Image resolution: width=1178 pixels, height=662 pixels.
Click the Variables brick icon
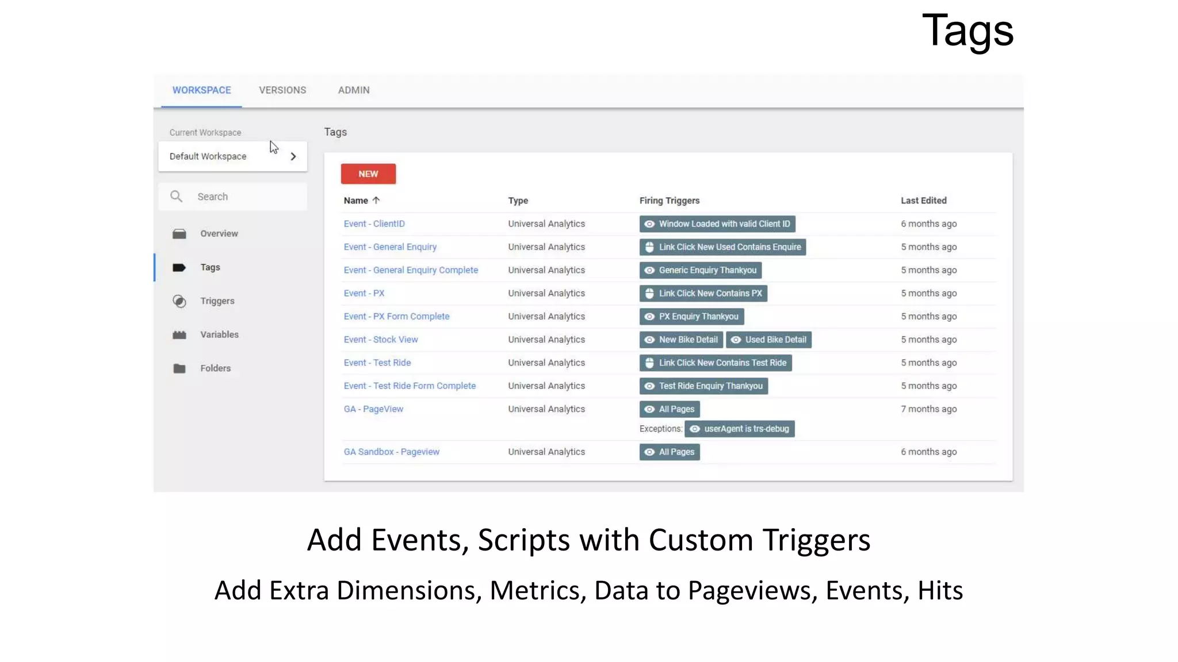(x=179, y=334)
